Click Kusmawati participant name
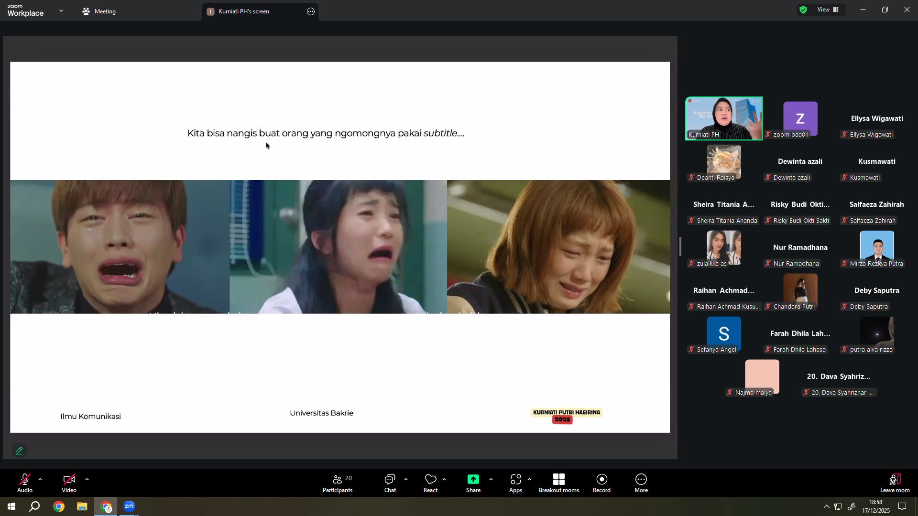 pyautogui.click(x=877, y=161)
